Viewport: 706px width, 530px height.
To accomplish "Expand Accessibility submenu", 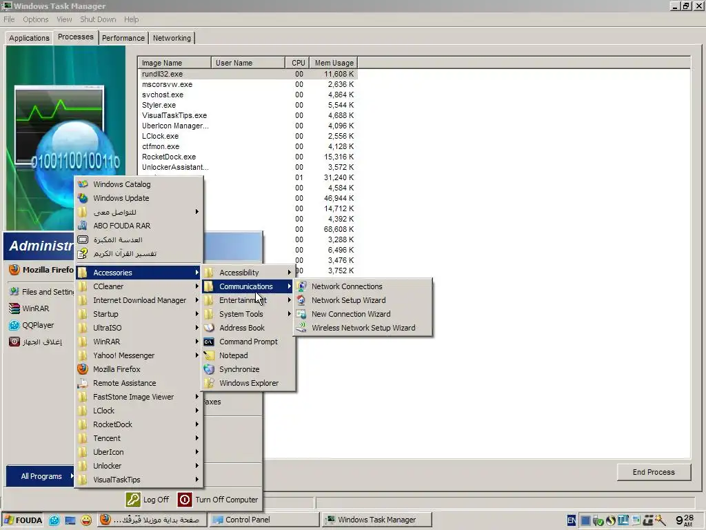I will [x=248, y=273].
